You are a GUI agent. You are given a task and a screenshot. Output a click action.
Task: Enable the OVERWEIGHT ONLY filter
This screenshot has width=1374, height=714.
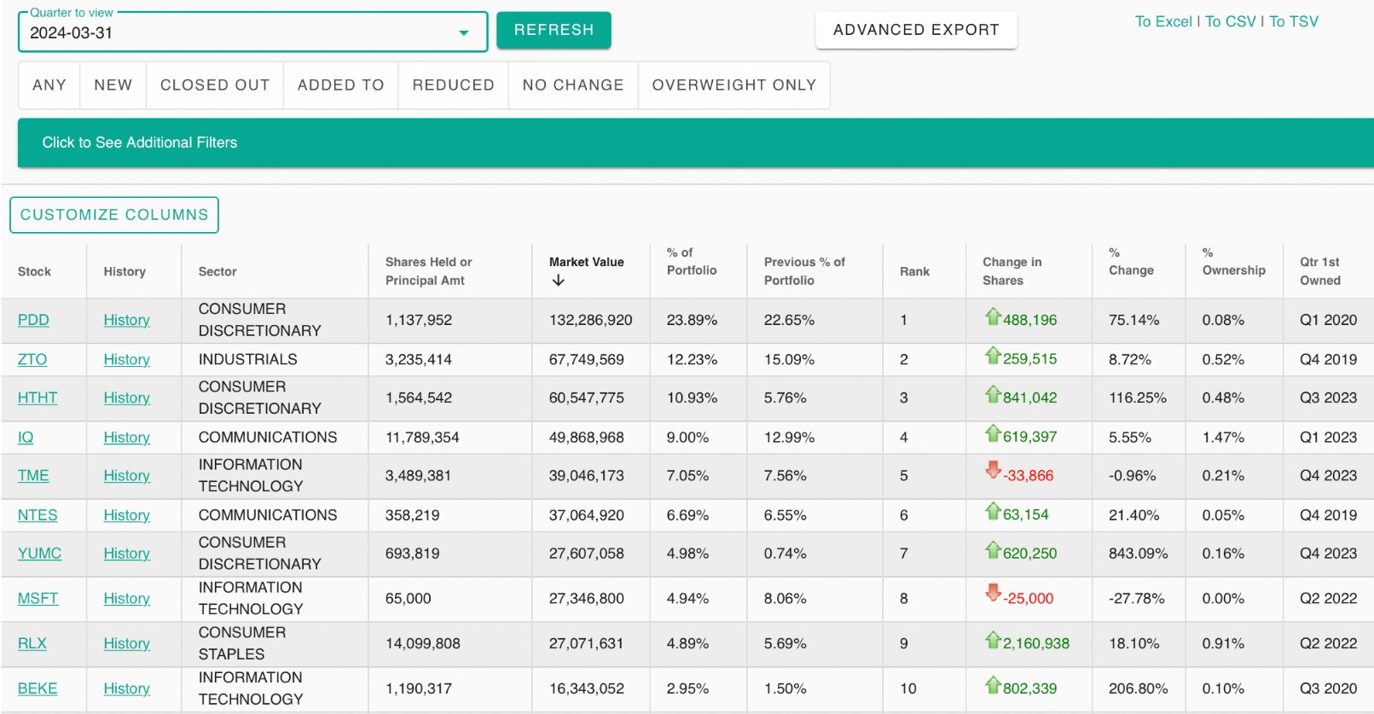tap(733, 85)
